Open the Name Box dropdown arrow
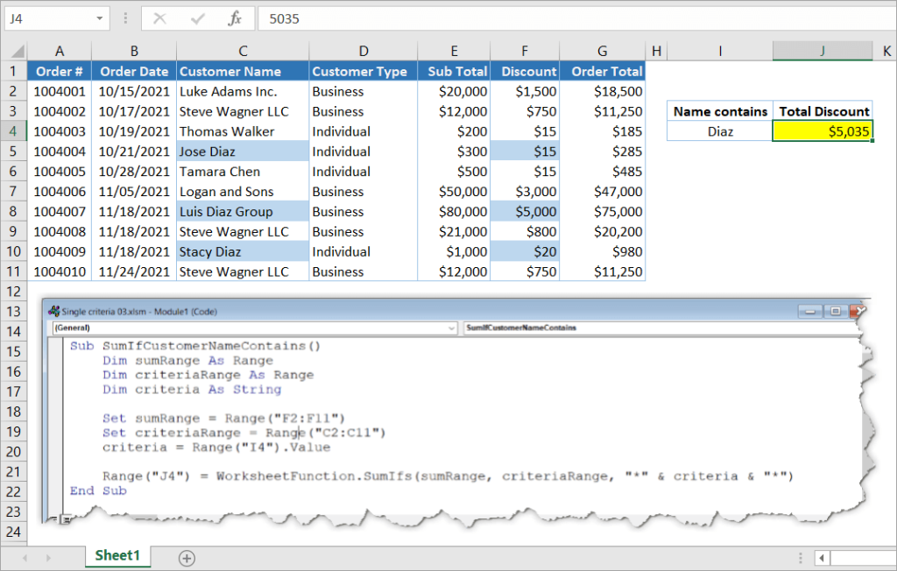The image size is (897, 571). pyautogui.click(x=100, y=19)
